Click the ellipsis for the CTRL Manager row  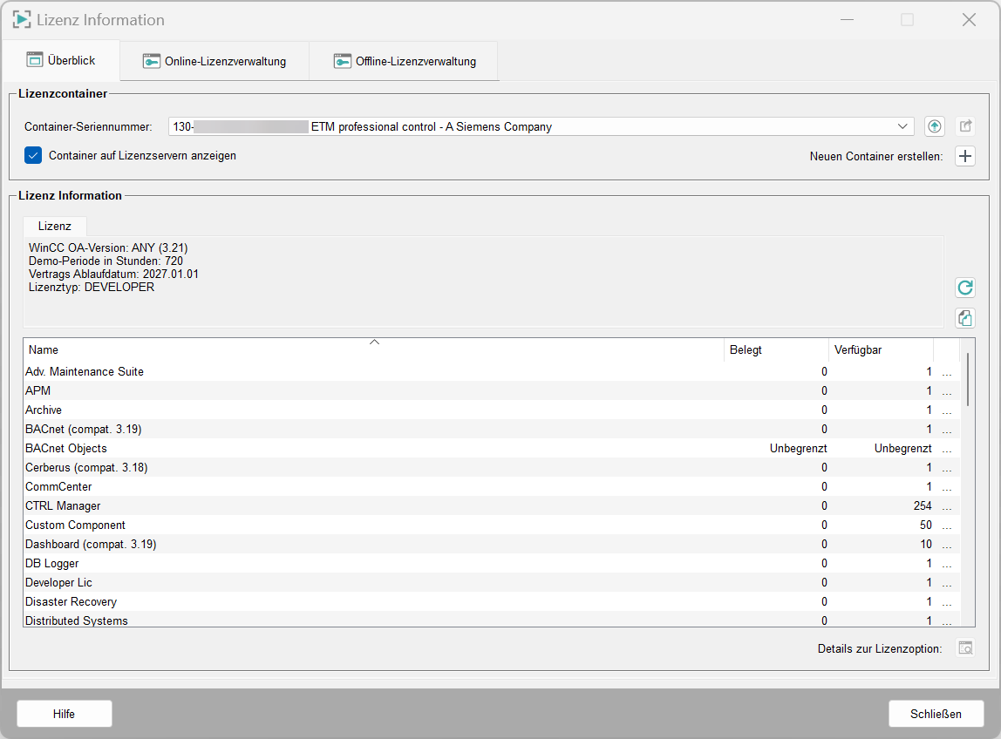[x=947, y=506]
